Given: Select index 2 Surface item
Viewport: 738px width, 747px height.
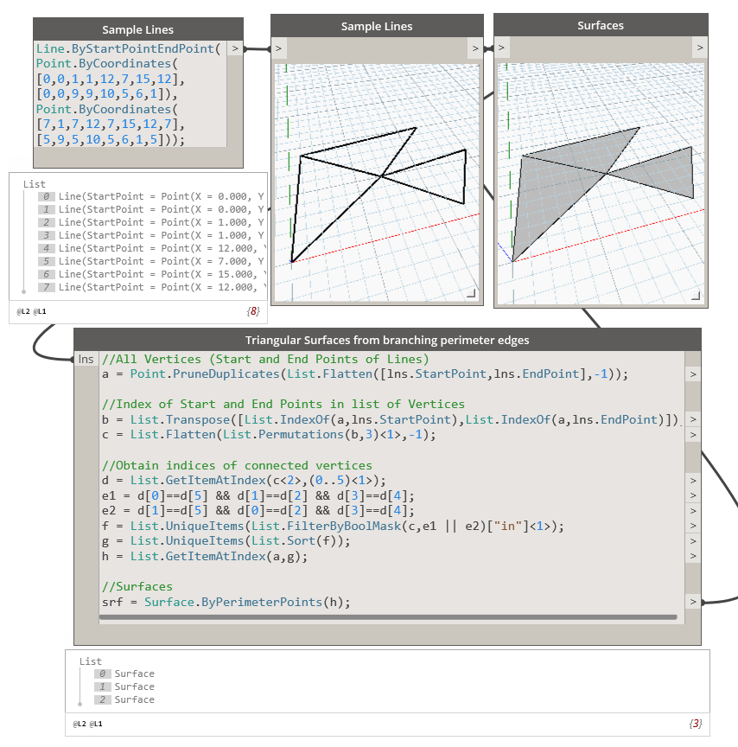Looking at the screenshot, I should coord(134,699).
